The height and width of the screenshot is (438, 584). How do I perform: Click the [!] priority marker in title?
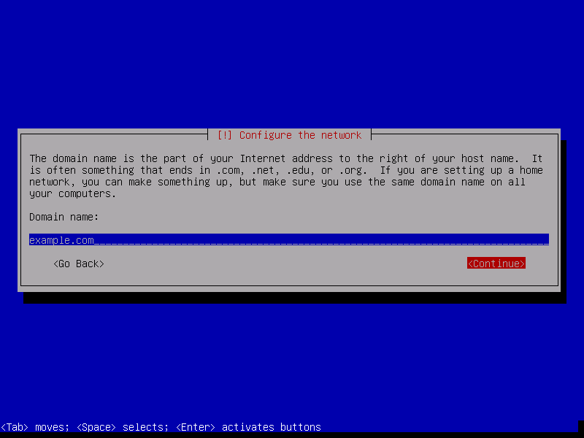coord(225,135)
